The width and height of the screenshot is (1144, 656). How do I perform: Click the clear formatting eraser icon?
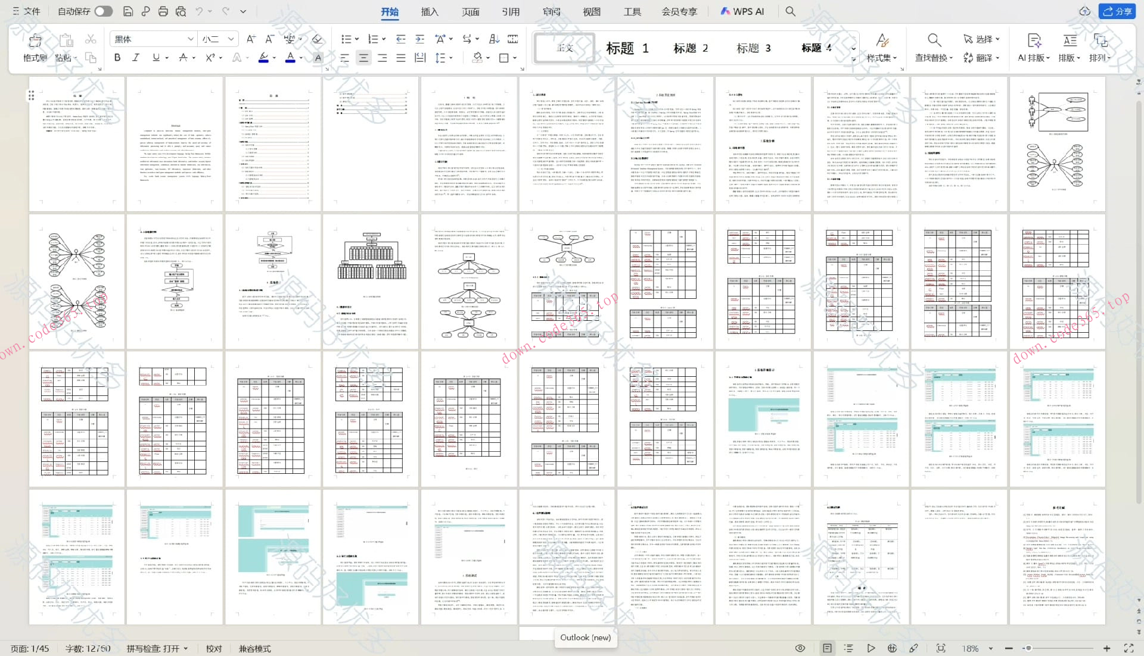pos(317,39)
